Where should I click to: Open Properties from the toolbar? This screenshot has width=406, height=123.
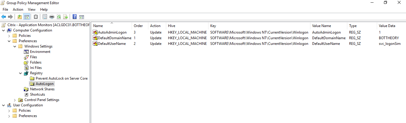[x=45, y=17]
